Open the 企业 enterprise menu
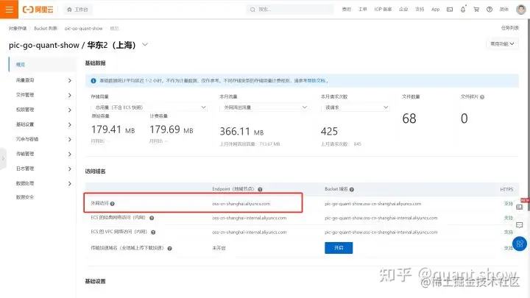This screenshot has width=530, height=298. [403, 10]
